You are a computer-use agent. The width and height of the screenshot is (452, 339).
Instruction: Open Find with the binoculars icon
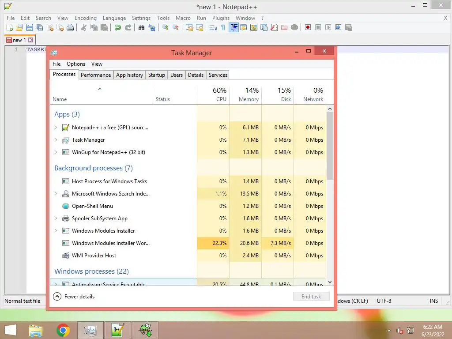click(141, 28)
